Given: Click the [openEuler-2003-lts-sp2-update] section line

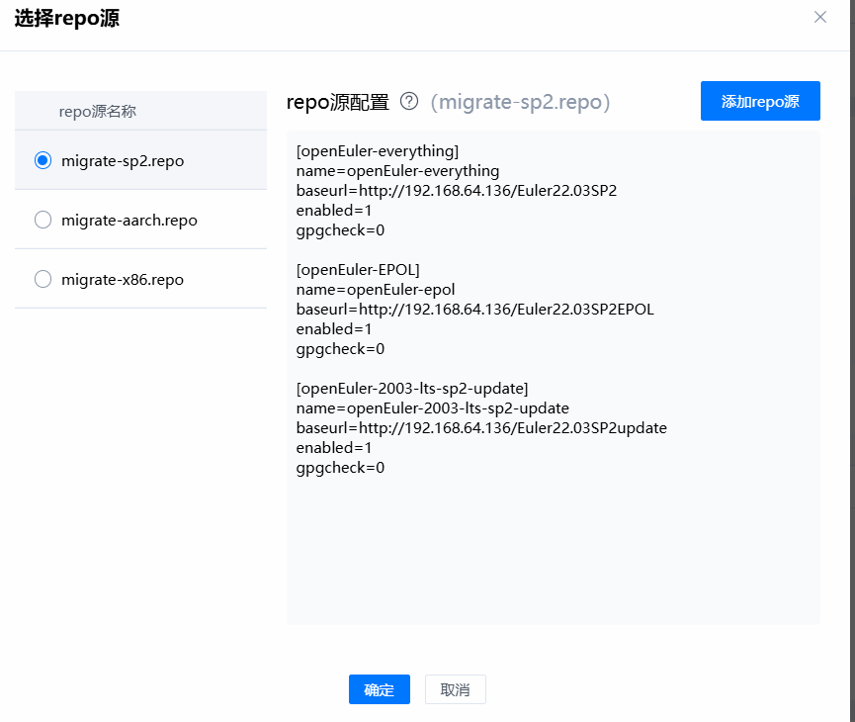Looking at the screenshot, I should (412, 389).
